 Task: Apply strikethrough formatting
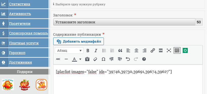(58, 59)
